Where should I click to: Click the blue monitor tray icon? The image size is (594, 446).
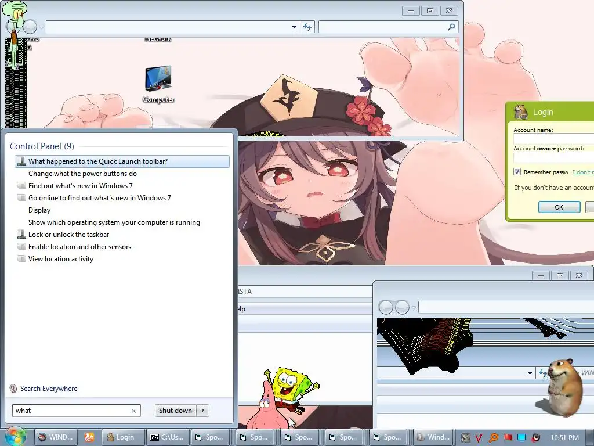click(521, 437)
